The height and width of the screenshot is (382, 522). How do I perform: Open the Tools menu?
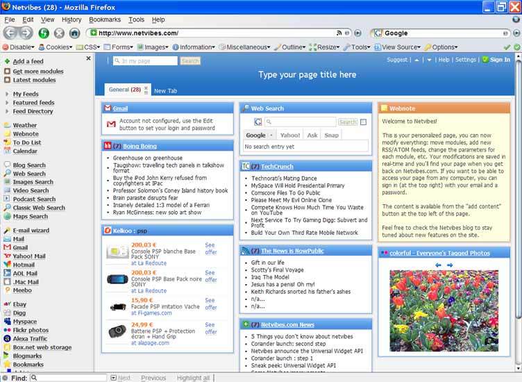tap(137, 19)
